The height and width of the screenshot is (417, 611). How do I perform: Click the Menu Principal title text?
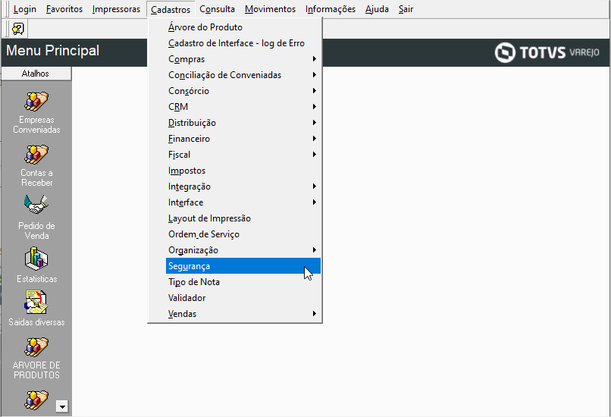52,51
